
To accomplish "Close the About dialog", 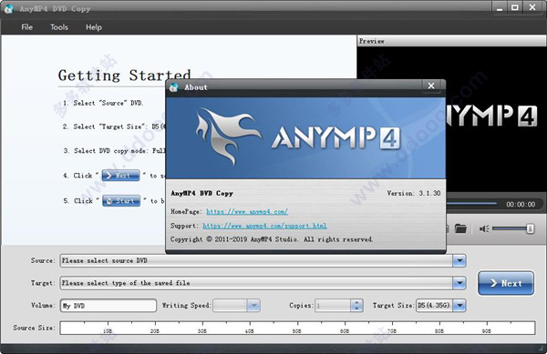I will tap(431, 86).
